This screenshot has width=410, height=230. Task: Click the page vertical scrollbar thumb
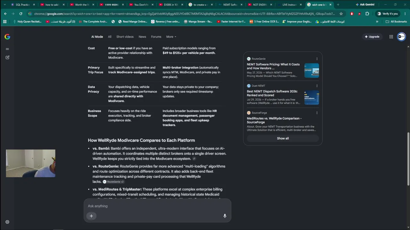click(408, 159)
